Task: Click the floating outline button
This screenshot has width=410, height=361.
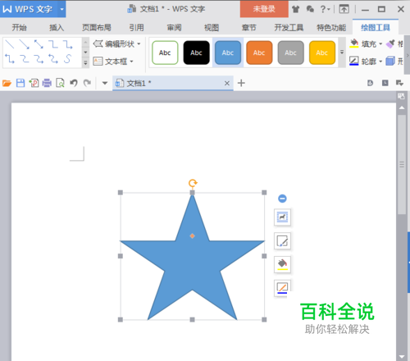Action: pos(282,288)
